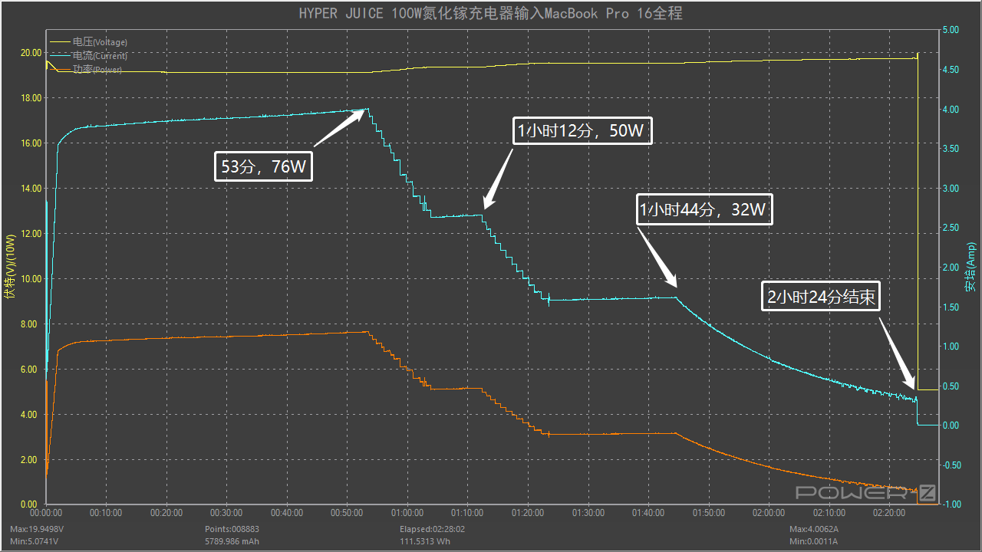Click the Max:19.9498V voltage readout
Screen dimensions: 982x552
[35, 529]
